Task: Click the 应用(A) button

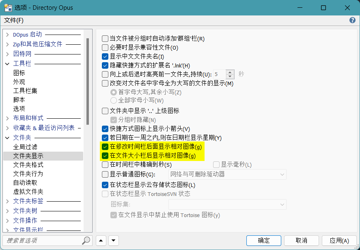Action: [339, 241]
